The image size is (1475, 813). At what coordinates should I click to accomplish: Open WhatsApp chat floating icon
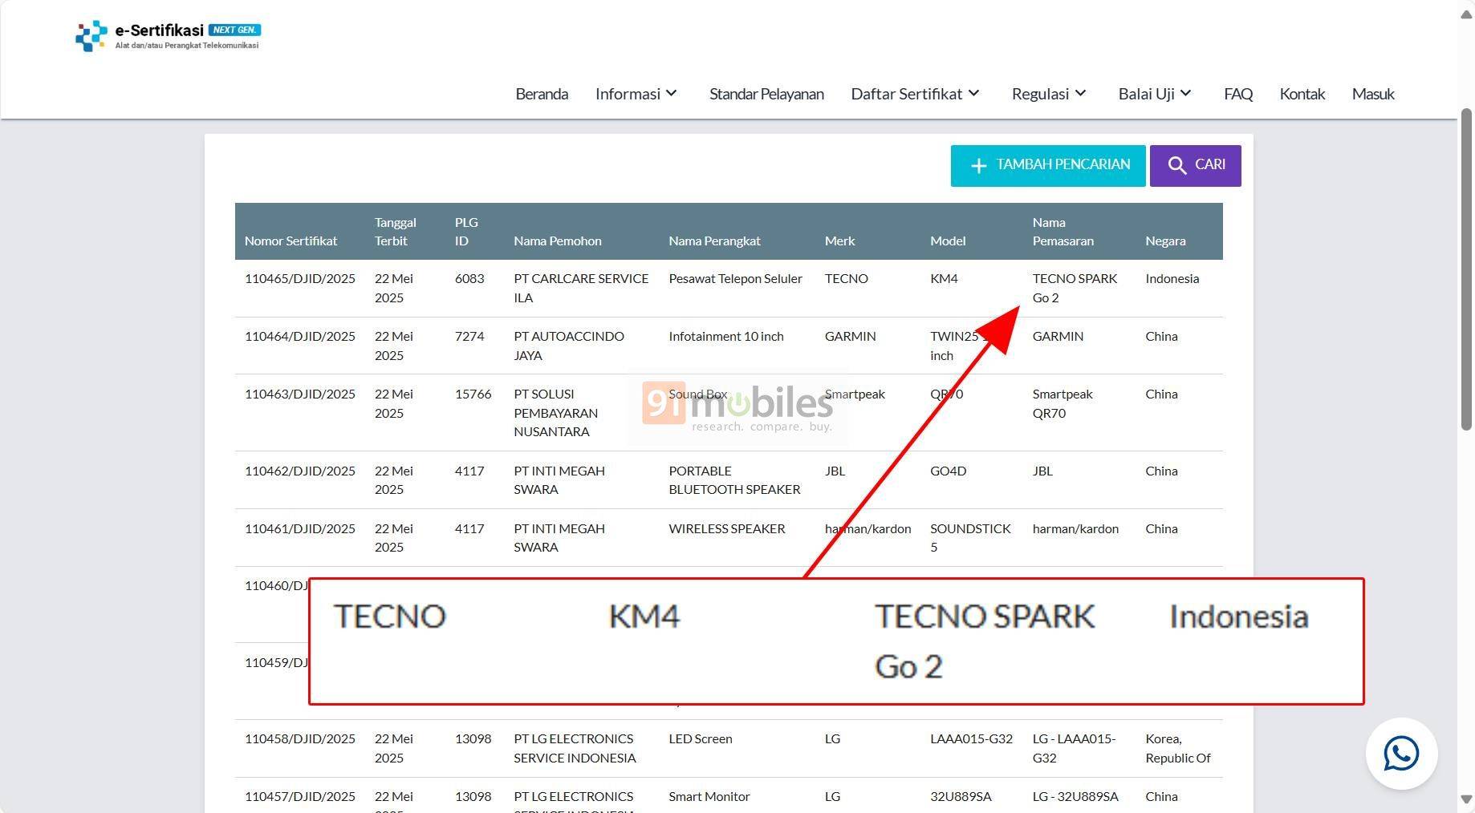click(x=1401, y=754)
